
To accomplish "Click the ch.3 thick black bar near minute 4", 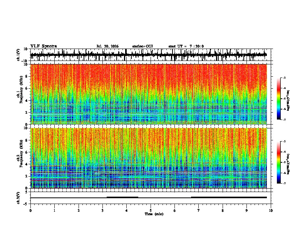I will (x=122, y=197).
